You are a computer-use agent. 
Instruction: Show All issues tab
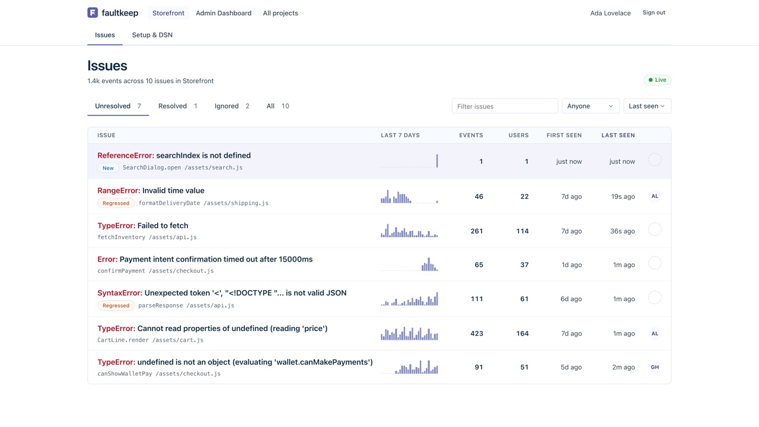click(278, 106)
